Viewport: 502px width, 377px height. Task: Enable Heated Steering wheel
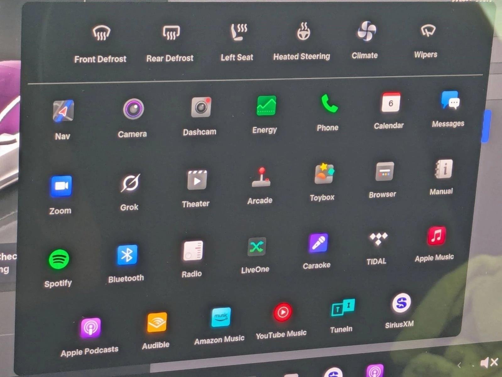pos(303,31)
